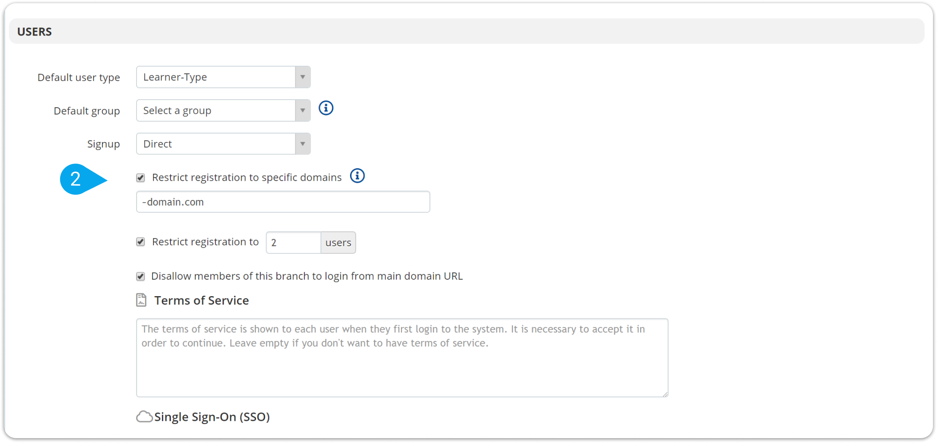This screenshot has height=443, width=937.
Task: Click the Single Sign-On (SSO) heading
Action: pyautogui.click(x=212, y=417)
